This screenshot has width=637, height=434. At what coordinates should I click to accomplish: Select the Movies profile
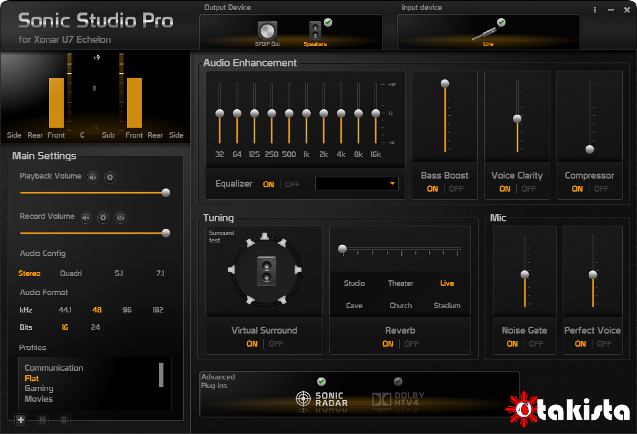38,399
